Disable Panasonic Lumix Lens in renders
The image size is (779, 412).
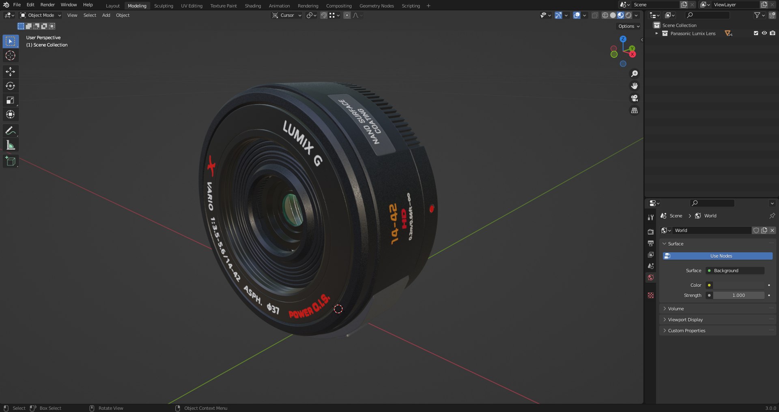click(773, 33)
